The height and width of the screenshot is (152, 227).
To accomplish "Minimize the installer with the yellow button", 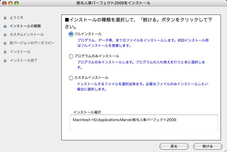I will tap(10, 3).
